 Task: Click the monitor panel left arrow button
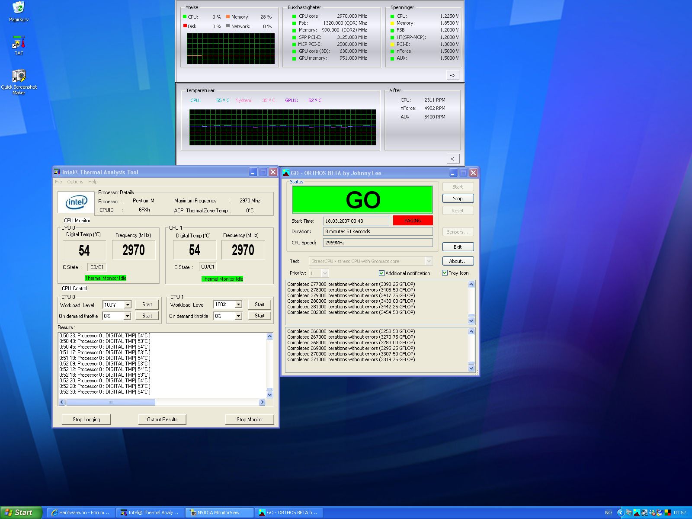(453, 159)
